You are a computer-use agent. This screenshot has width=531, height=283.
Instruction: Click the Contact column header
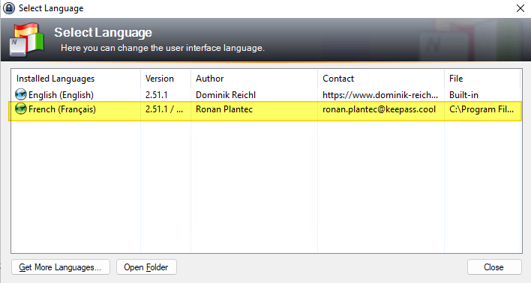(381, 79)
